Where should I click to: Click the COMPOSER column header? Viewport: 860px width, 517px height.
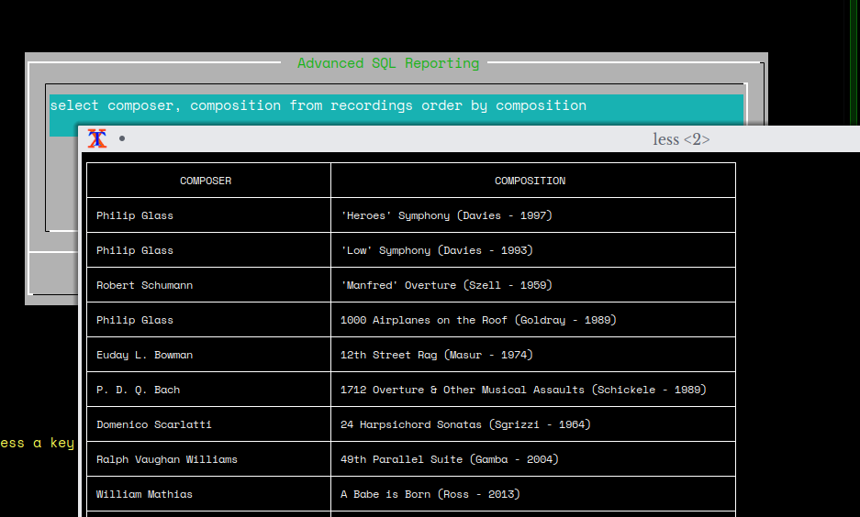pos(206,181)
